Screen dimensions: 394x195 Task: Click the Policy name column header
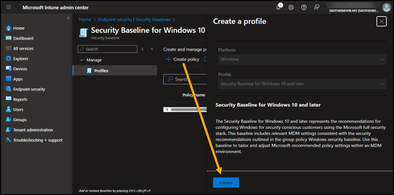(x=194, y=95)
